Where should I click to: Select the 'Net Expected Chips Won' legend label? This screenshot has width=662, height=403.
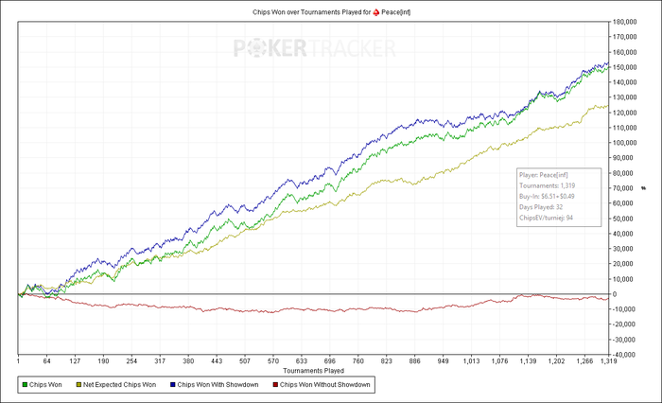119,385
